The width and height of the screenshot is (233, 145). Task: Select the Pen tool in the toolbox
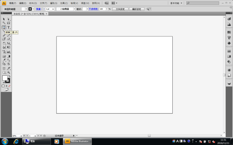pyautogui.click(x=4, y=27)
